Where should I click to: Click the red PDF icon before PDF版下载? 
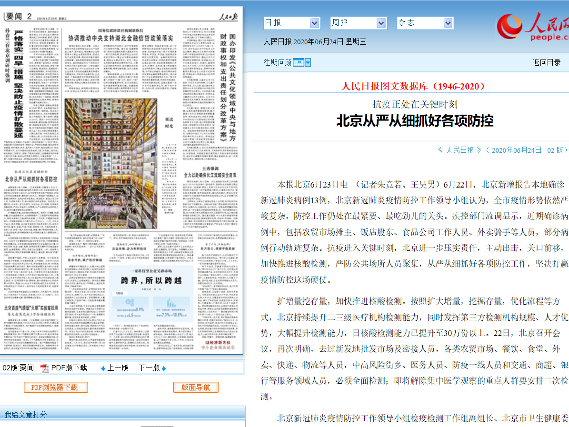pyautogui.click(x=44, y=368)
